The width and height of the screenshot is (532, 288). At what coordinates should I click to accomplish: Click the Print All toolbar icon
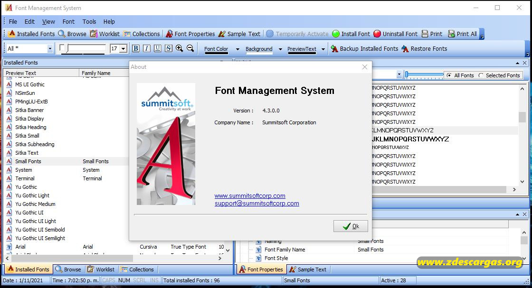tap(451, 34)
